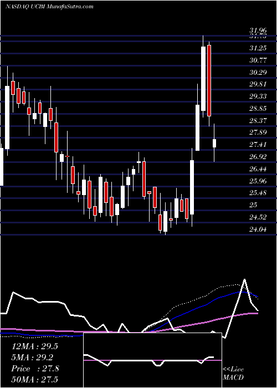
Task: Click the 26.92 price axis label
Action: tap(258, 157)
